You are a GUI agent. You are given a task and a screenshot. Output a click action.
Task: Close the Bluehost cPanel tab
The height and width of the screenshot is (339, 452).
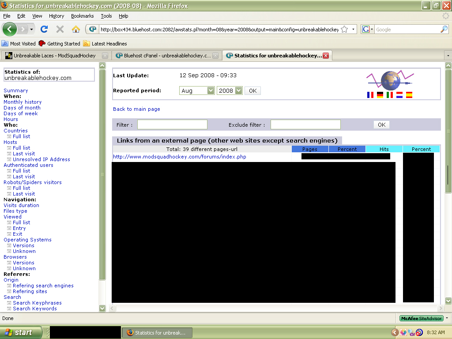pos(215,56)
